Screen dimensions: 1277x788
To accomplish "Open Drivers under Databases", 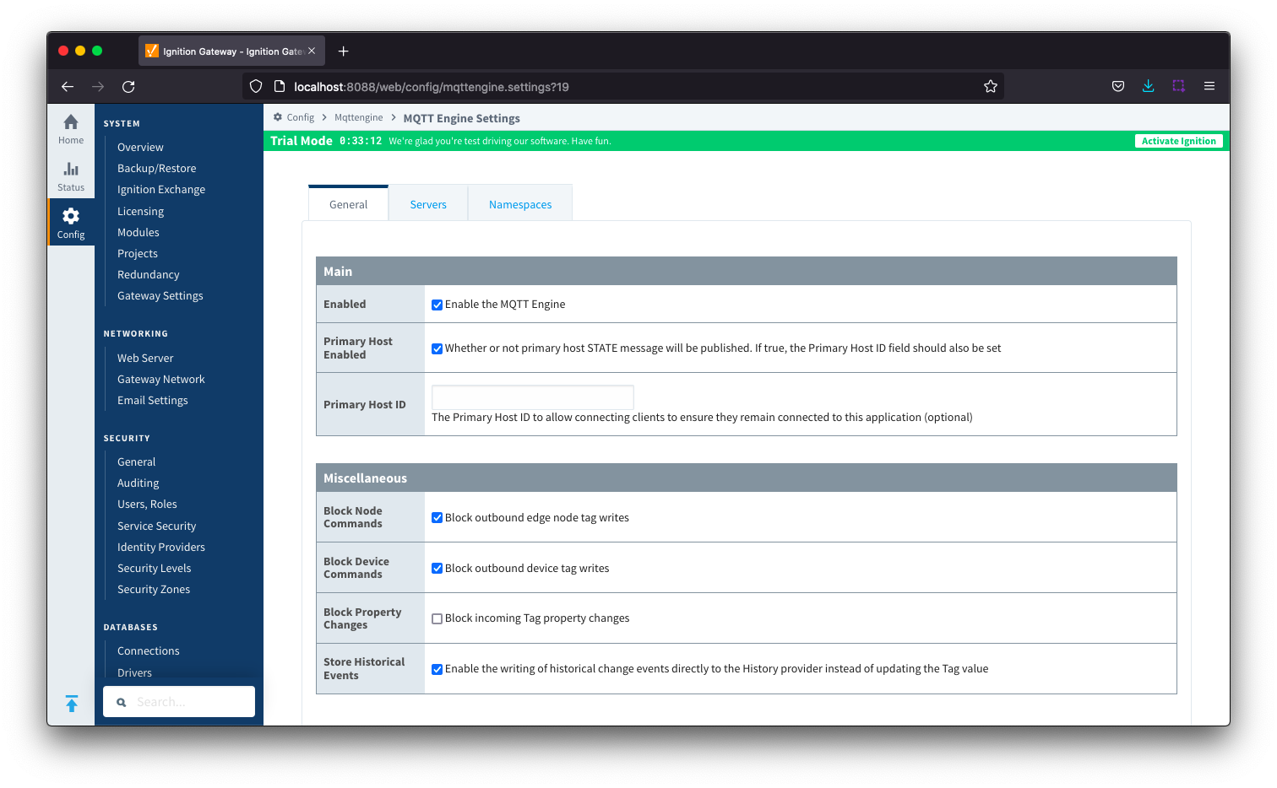I will (x=134, y=672).
